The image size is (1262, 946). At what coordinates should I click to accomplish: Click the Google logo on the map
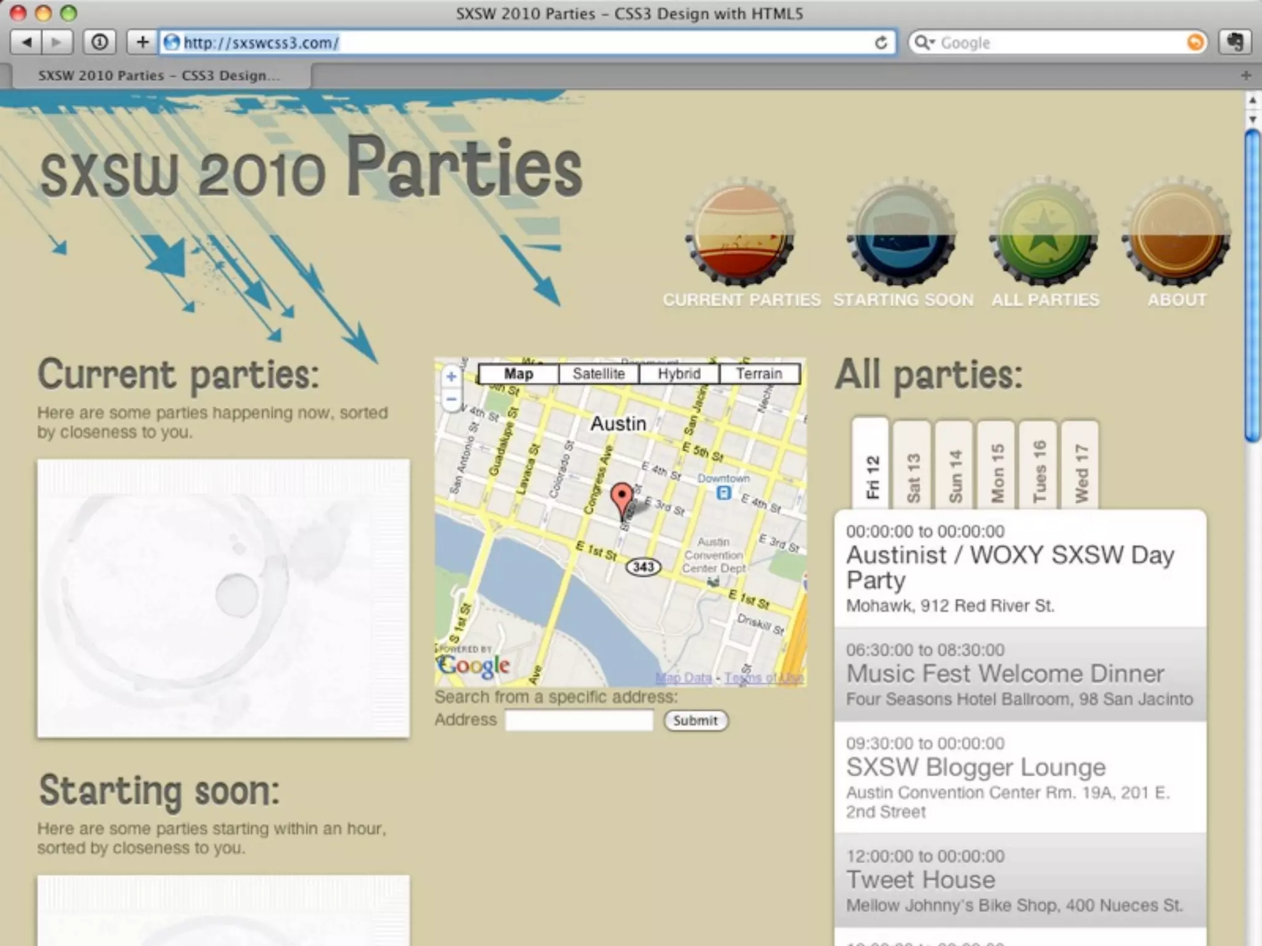pyautogui.click(x=473, y=665)
